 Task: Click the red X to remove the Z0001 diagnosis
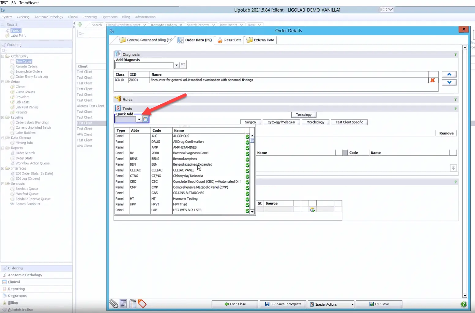(432, 80)
